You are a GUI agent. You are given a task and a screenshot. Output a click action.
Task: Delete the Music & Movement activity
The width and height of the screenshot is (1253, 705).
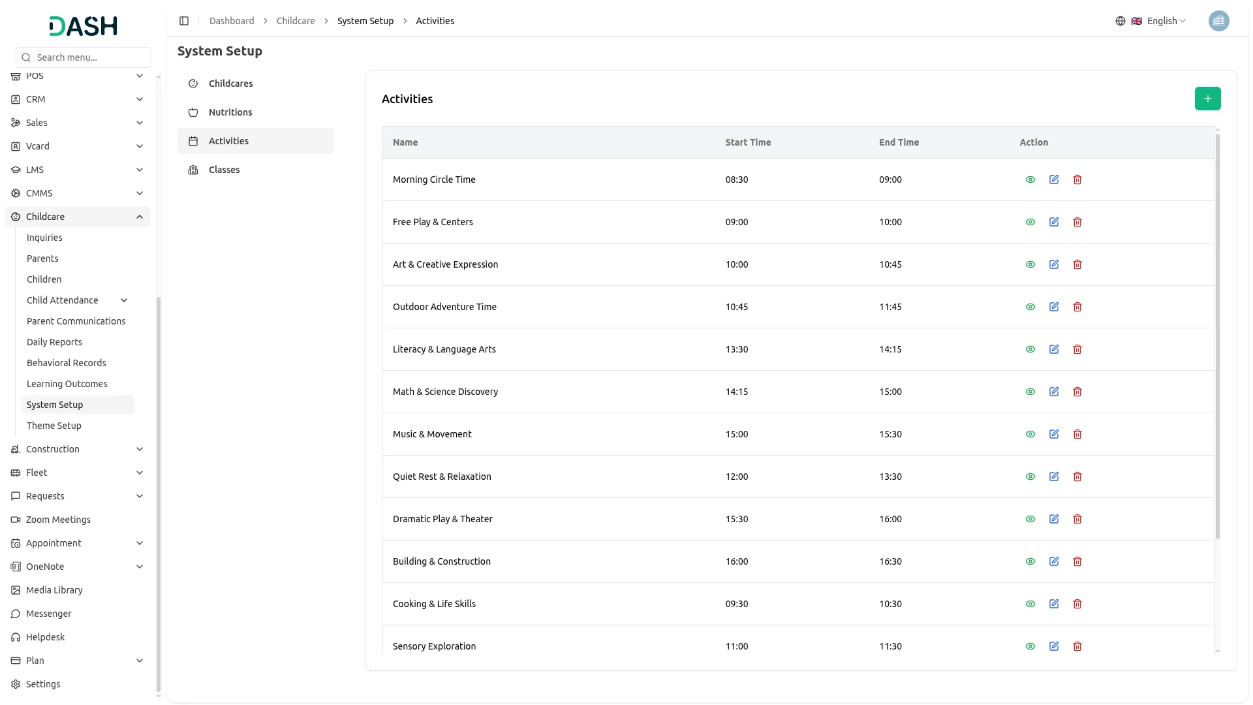1077,434
